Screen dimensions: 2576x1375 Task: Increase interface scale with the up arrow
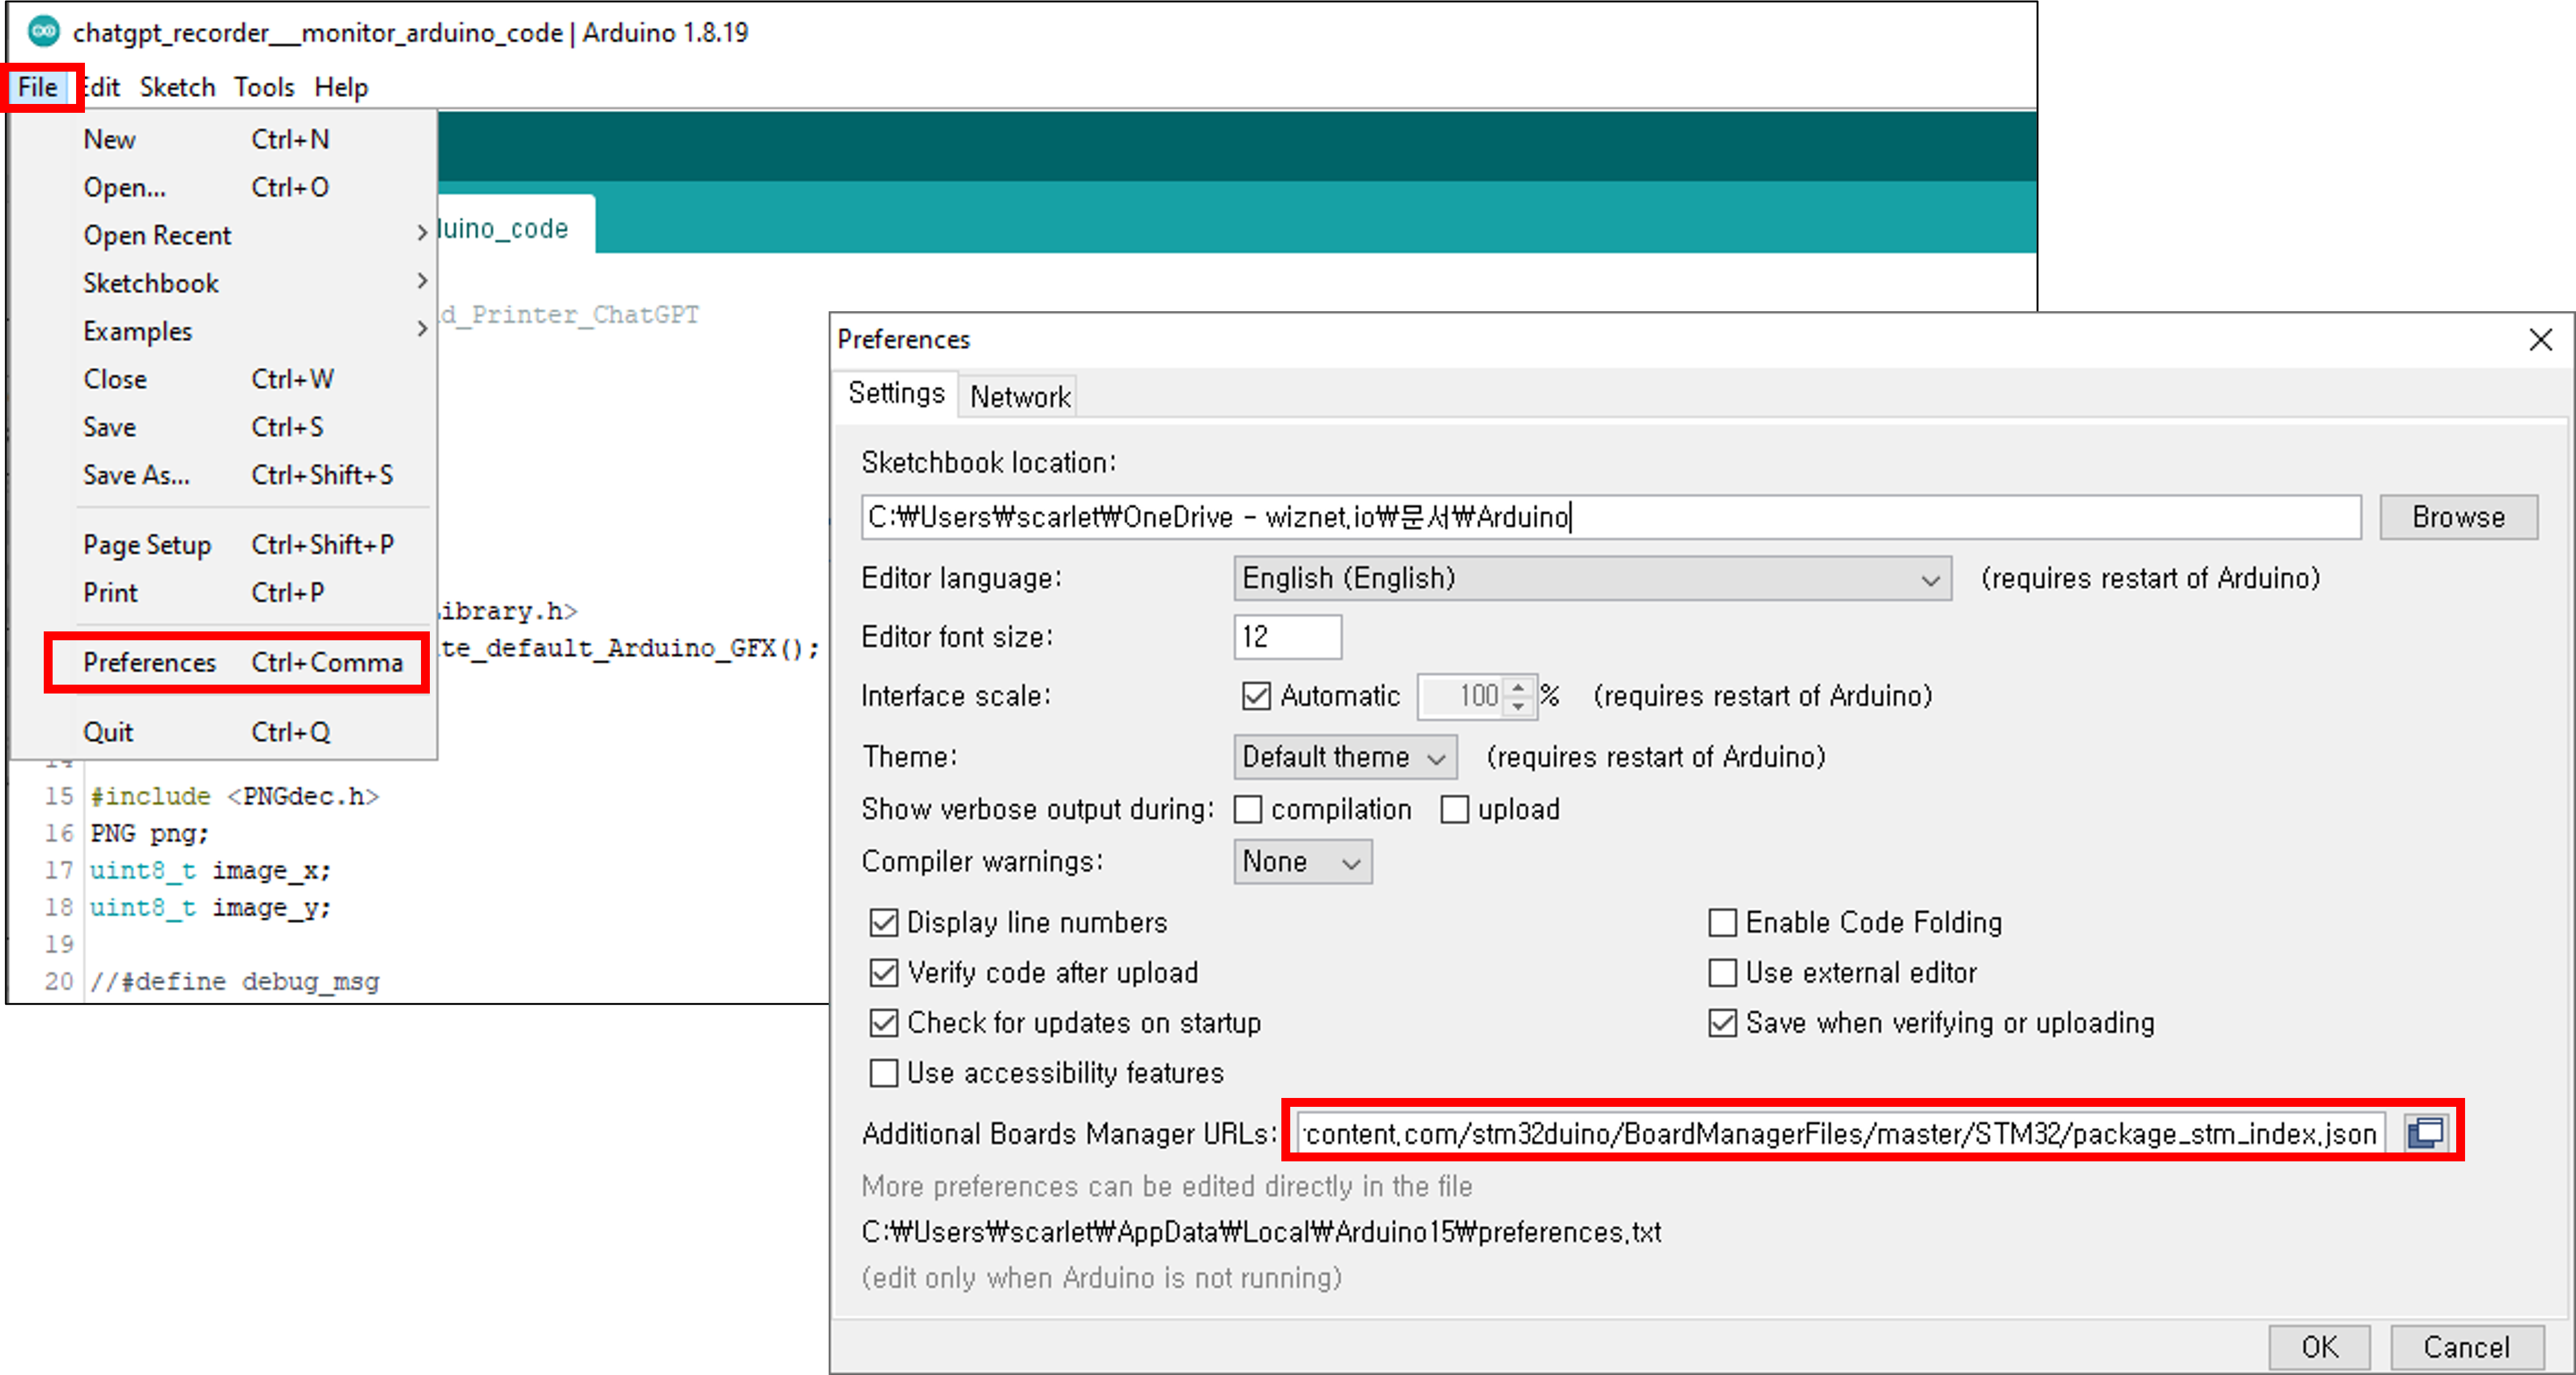click(x=1518, y=687)
